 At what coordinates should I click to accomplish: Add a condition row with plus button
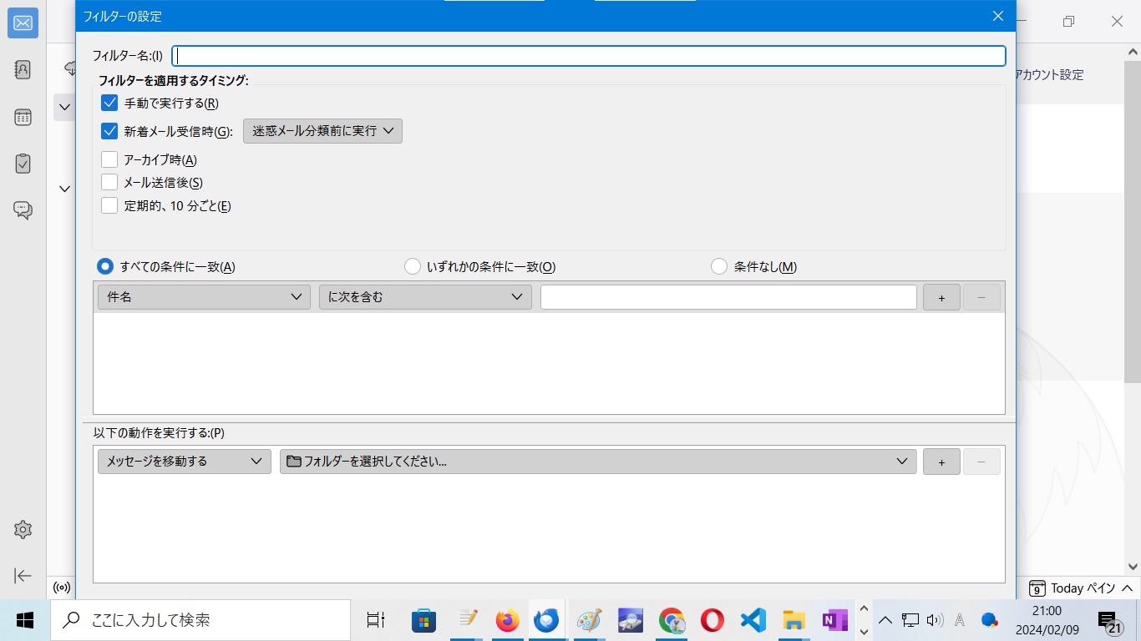point(941,297)
